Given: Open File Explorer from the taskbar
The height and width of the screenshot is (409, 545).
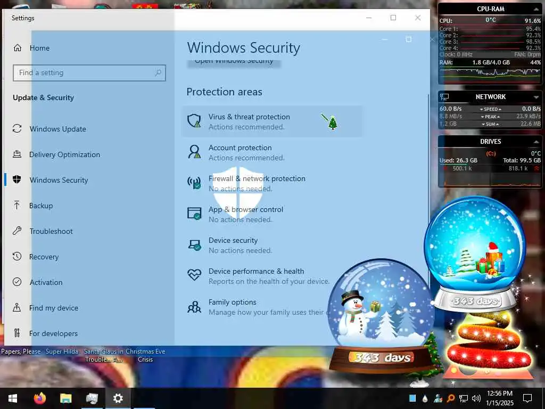Looking at the screenshot, I should (x=65, y=398).
